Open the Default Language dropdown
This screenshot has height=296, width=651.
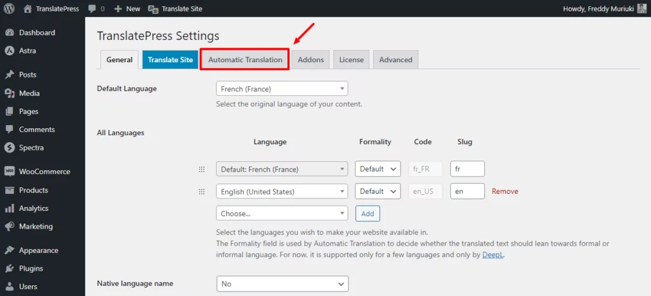pos(282,89)
